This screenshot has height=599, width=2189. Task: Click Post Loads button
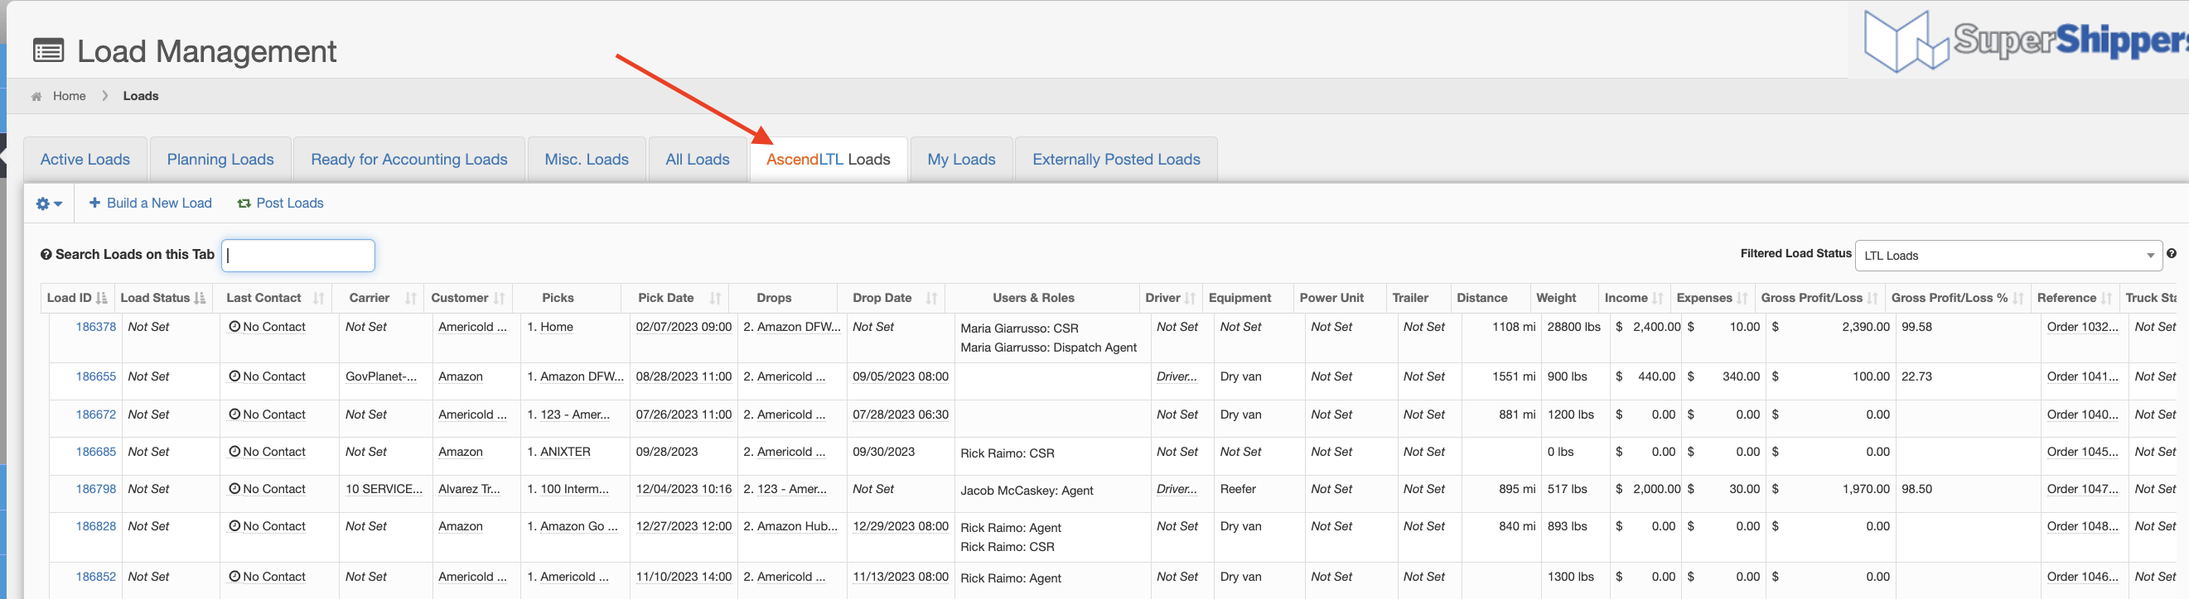[x=280, y=204]
